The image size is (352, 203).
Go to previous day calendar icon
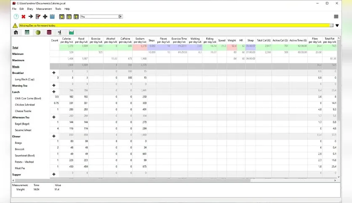tap(62, 16)
